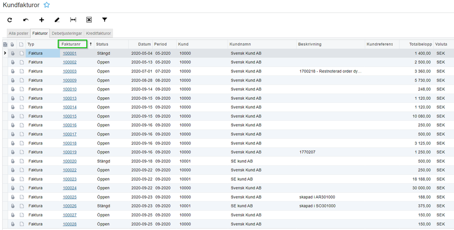The height and width of the screenshot is (230, 454).
Task: Open note icon for invoice 100026
Action: click(x=21, y=206)
